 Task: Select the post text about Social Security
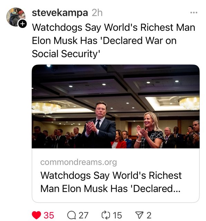[114, 41]
